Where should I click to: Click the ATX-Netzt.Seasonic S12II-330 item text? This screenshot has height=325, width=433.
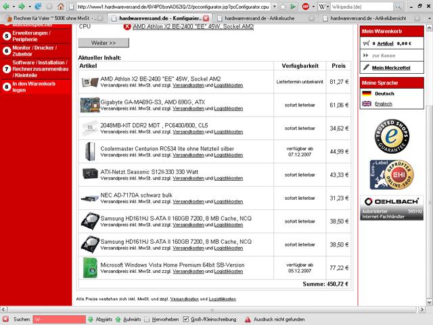coord(149,172)
